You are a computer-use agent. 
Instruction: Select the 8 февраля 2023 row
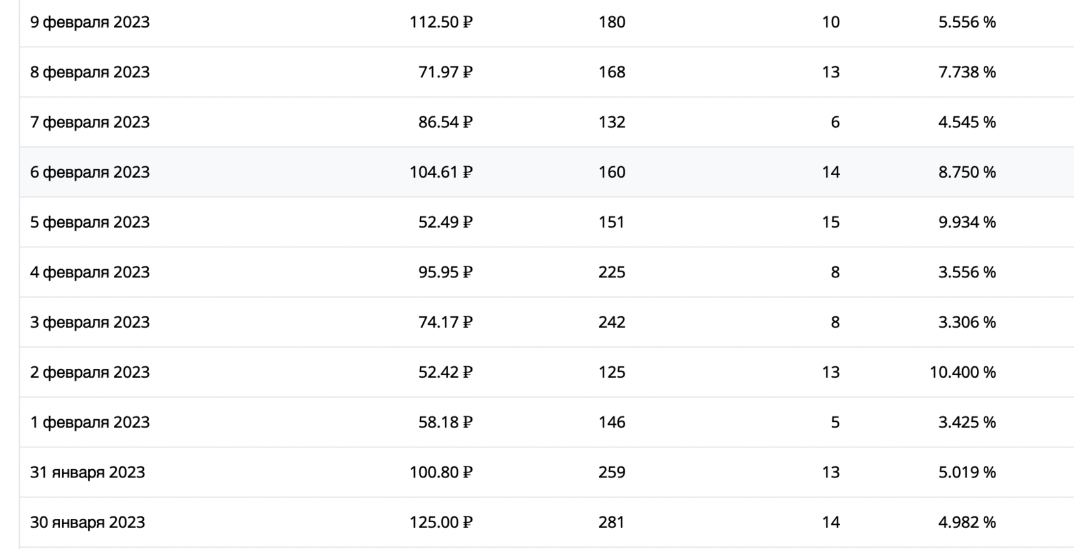pyautogui.click(x=547, y=72)
